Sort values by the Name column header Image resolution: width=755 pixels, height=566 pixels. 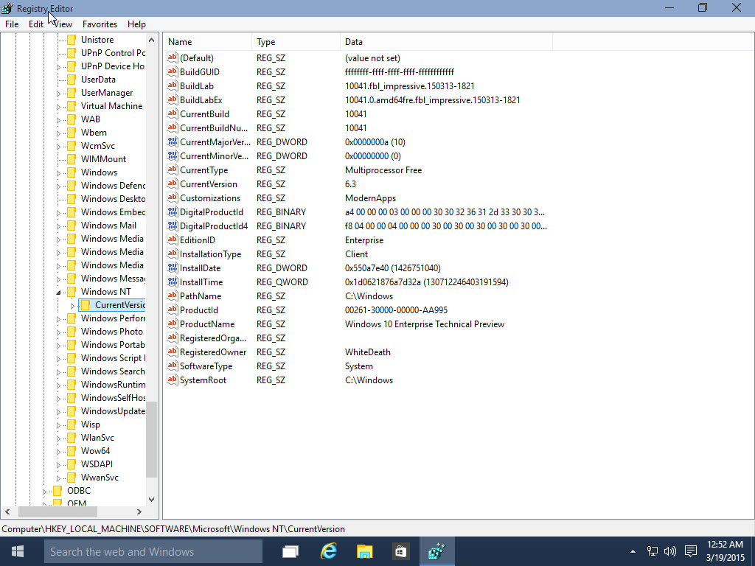point(207,42)
